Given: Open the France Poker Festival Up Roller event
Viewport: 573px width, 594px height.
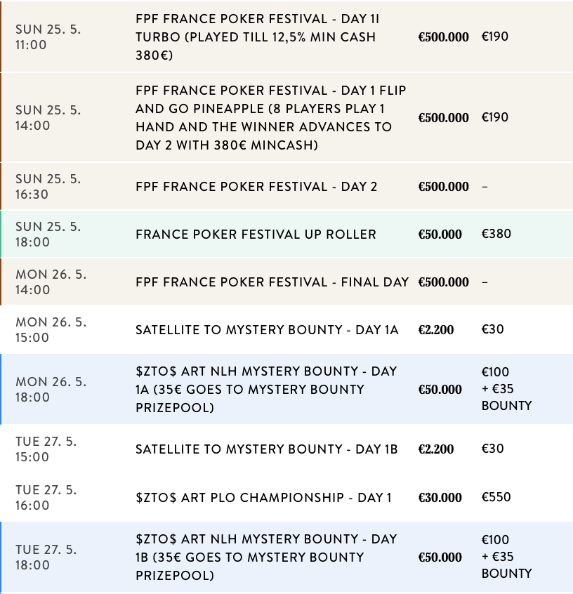Looking at the screenshot, I should pyautogui.click(x=256, y=235).
